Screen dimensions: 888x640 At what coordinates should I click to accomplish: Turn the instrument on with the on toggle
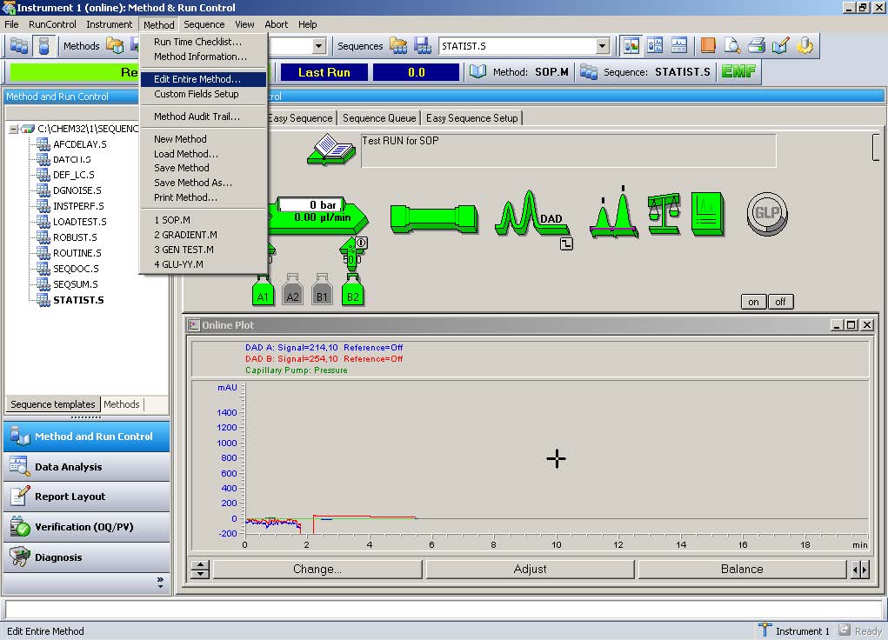click(751, 302)
